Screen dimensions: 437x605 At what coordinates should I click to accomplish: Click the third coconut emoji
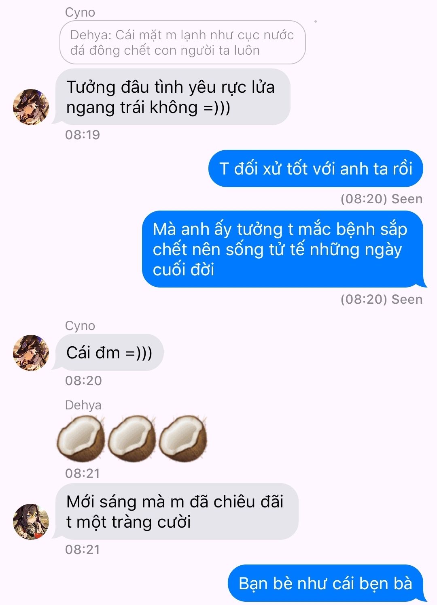[x=182, y=439]
